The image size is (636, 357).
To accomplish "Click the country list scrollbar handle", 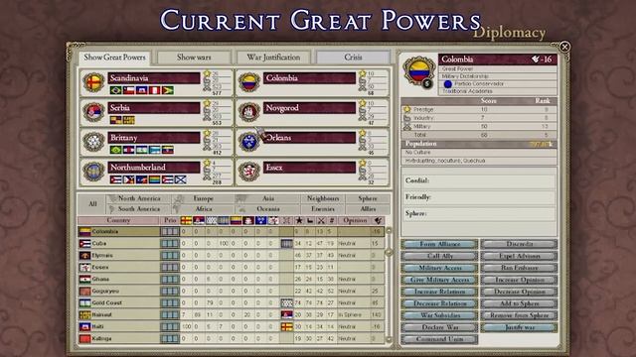I will coord(389,252).
